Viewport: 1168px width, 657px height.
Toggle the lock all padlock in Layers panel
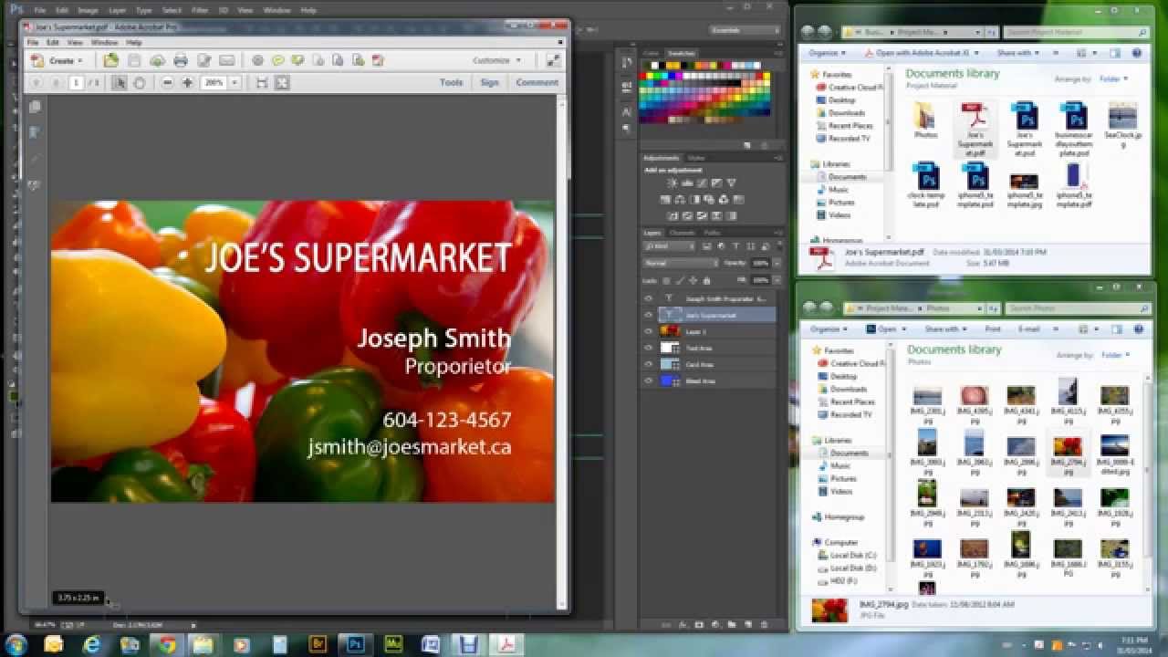(708, 280)
